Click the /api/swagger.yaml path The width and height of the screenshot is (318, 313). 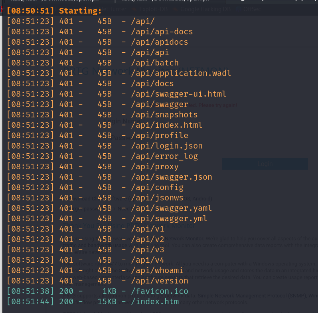coord(172,208)
